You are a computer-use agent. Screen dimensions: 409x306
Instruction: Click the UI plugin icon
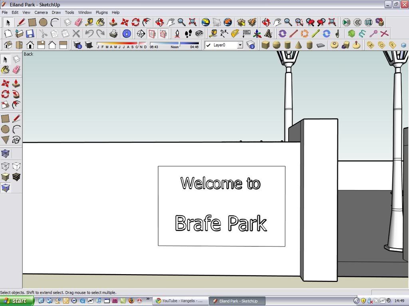click(368, 22)
